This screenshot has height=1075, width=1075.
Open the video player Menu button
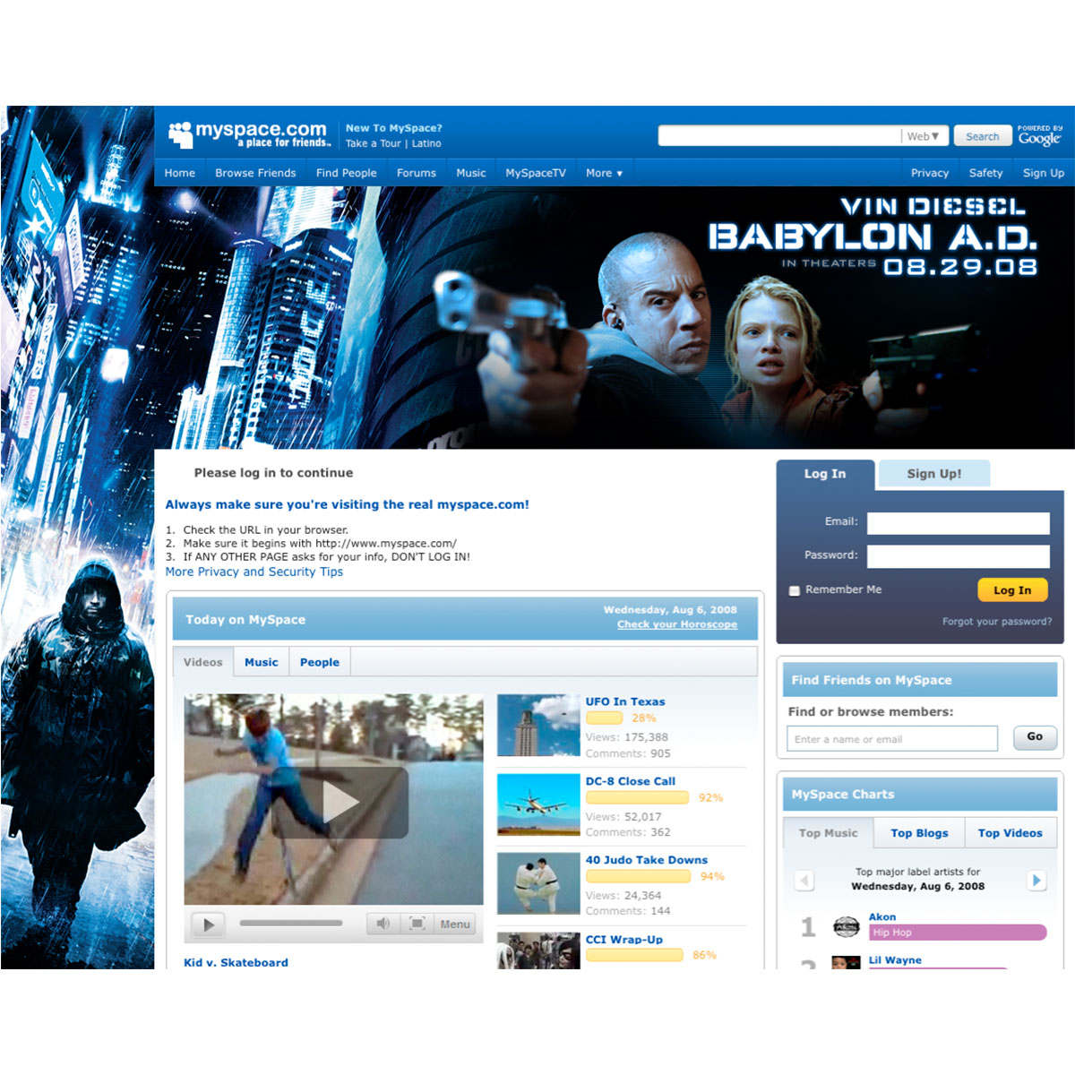point(455,924)
